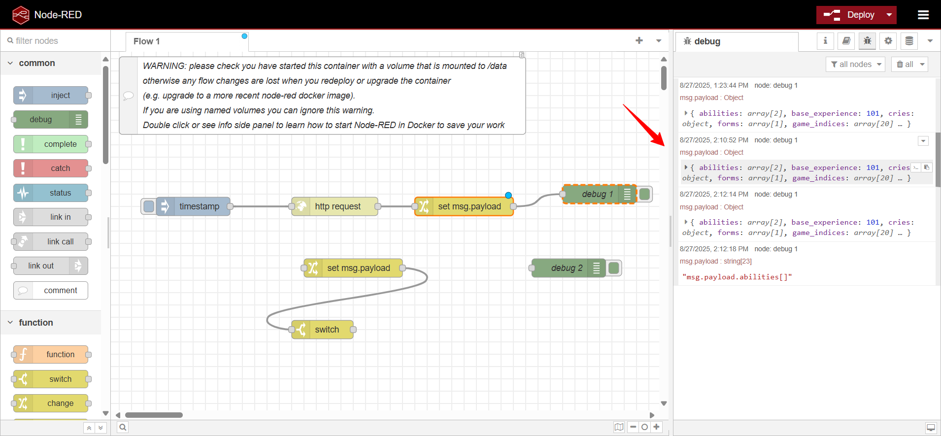Open the flow list dropdown
The height and width of the screenshot is (436, 941).
659,41
